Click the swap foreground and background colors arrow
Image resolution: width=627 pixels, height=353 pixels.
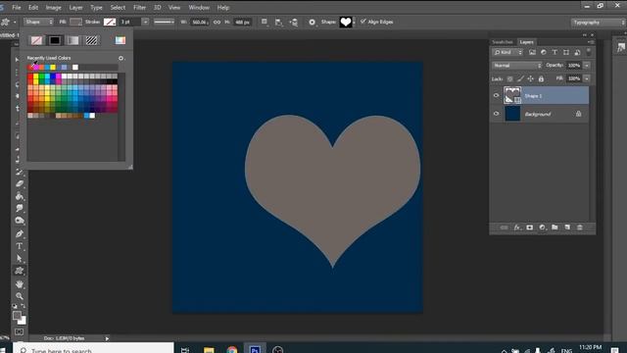24,306
